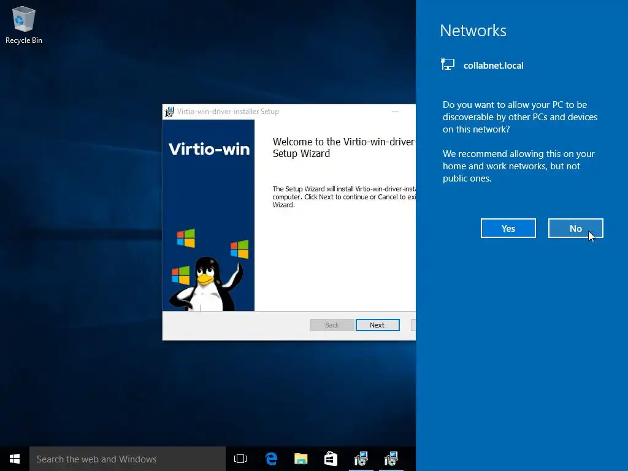This screenshot has width=628, height=471.
Task: Select the first installer taskbar icon
Action: [361, 459]
